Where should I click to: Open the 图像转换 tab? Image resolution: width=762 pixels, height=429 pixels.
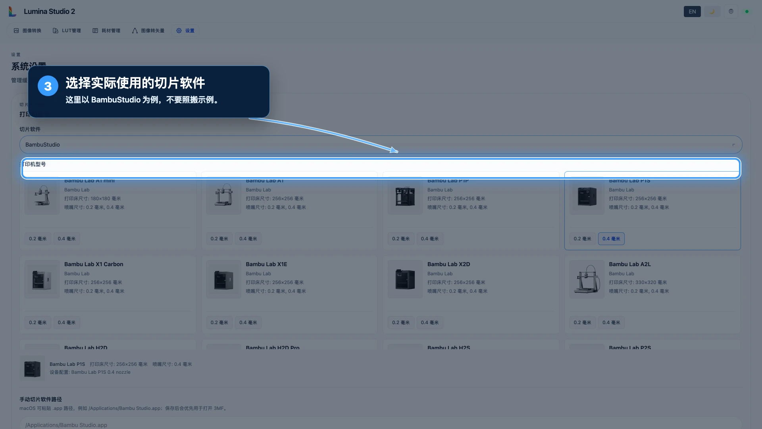(27, 31)
